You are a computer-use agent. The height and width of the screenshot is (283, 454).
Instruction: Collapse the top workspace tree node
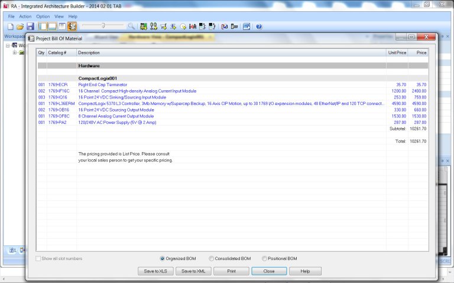[x=8, y=45]
